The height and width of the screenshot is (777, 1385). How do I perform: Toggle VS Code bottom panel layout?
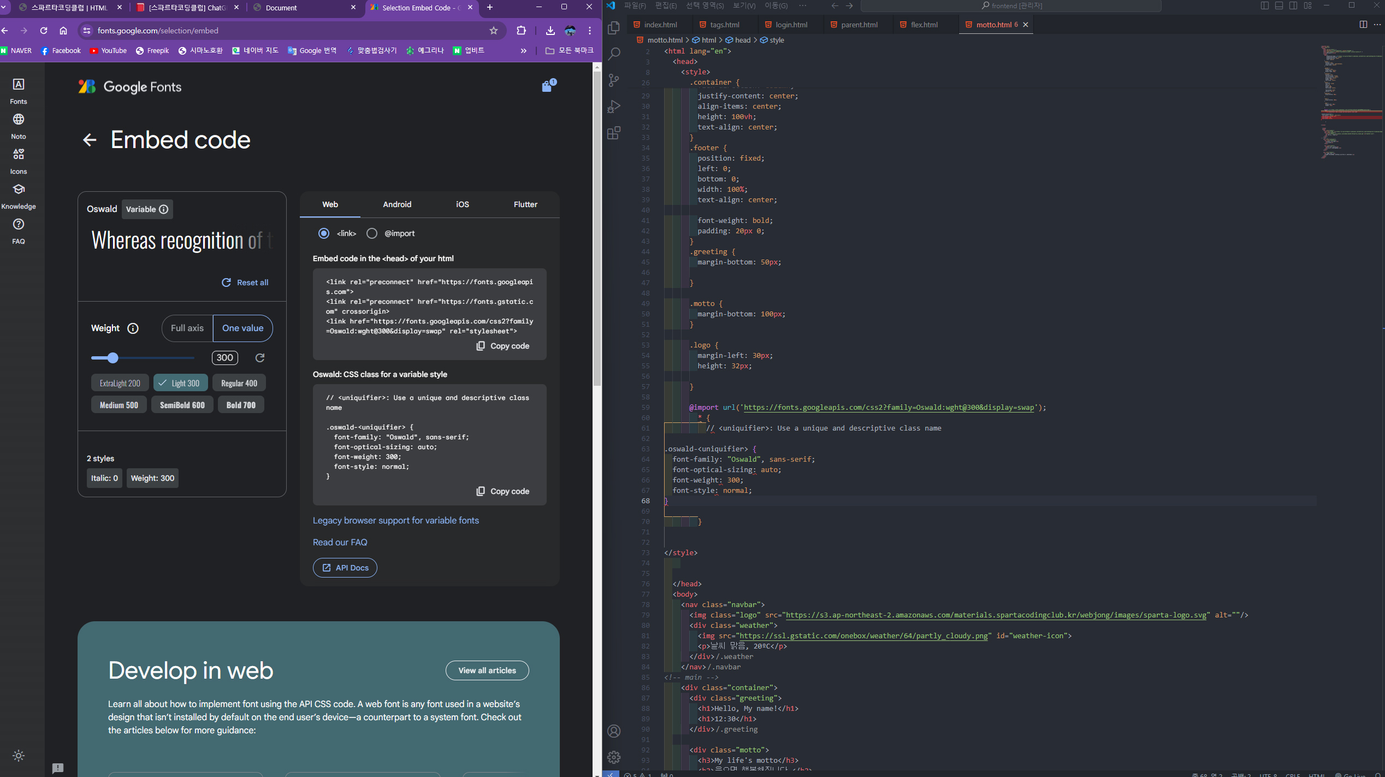pyautogui.click(x=1279, y=5)
